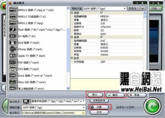The height and width of the screenshot is (118, 165).
Task: Select the MPEG-2 video (*.mpg or *.vob) icon
Action: (x=13, y=10)
